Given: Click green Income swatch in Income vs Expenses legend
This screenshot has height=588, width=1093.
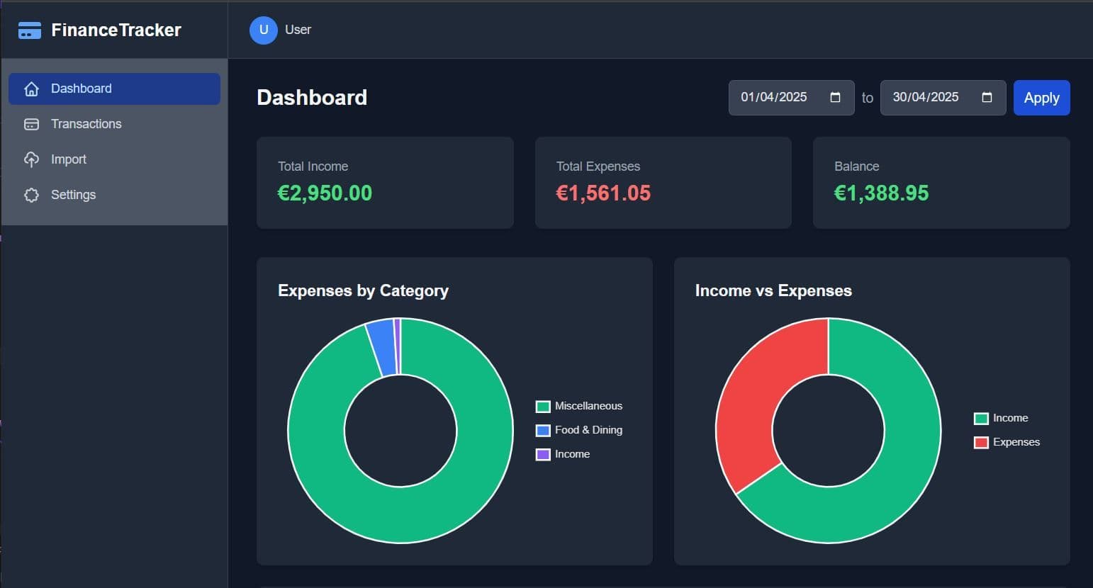Looking at the screenshot, I should (981, 418).
